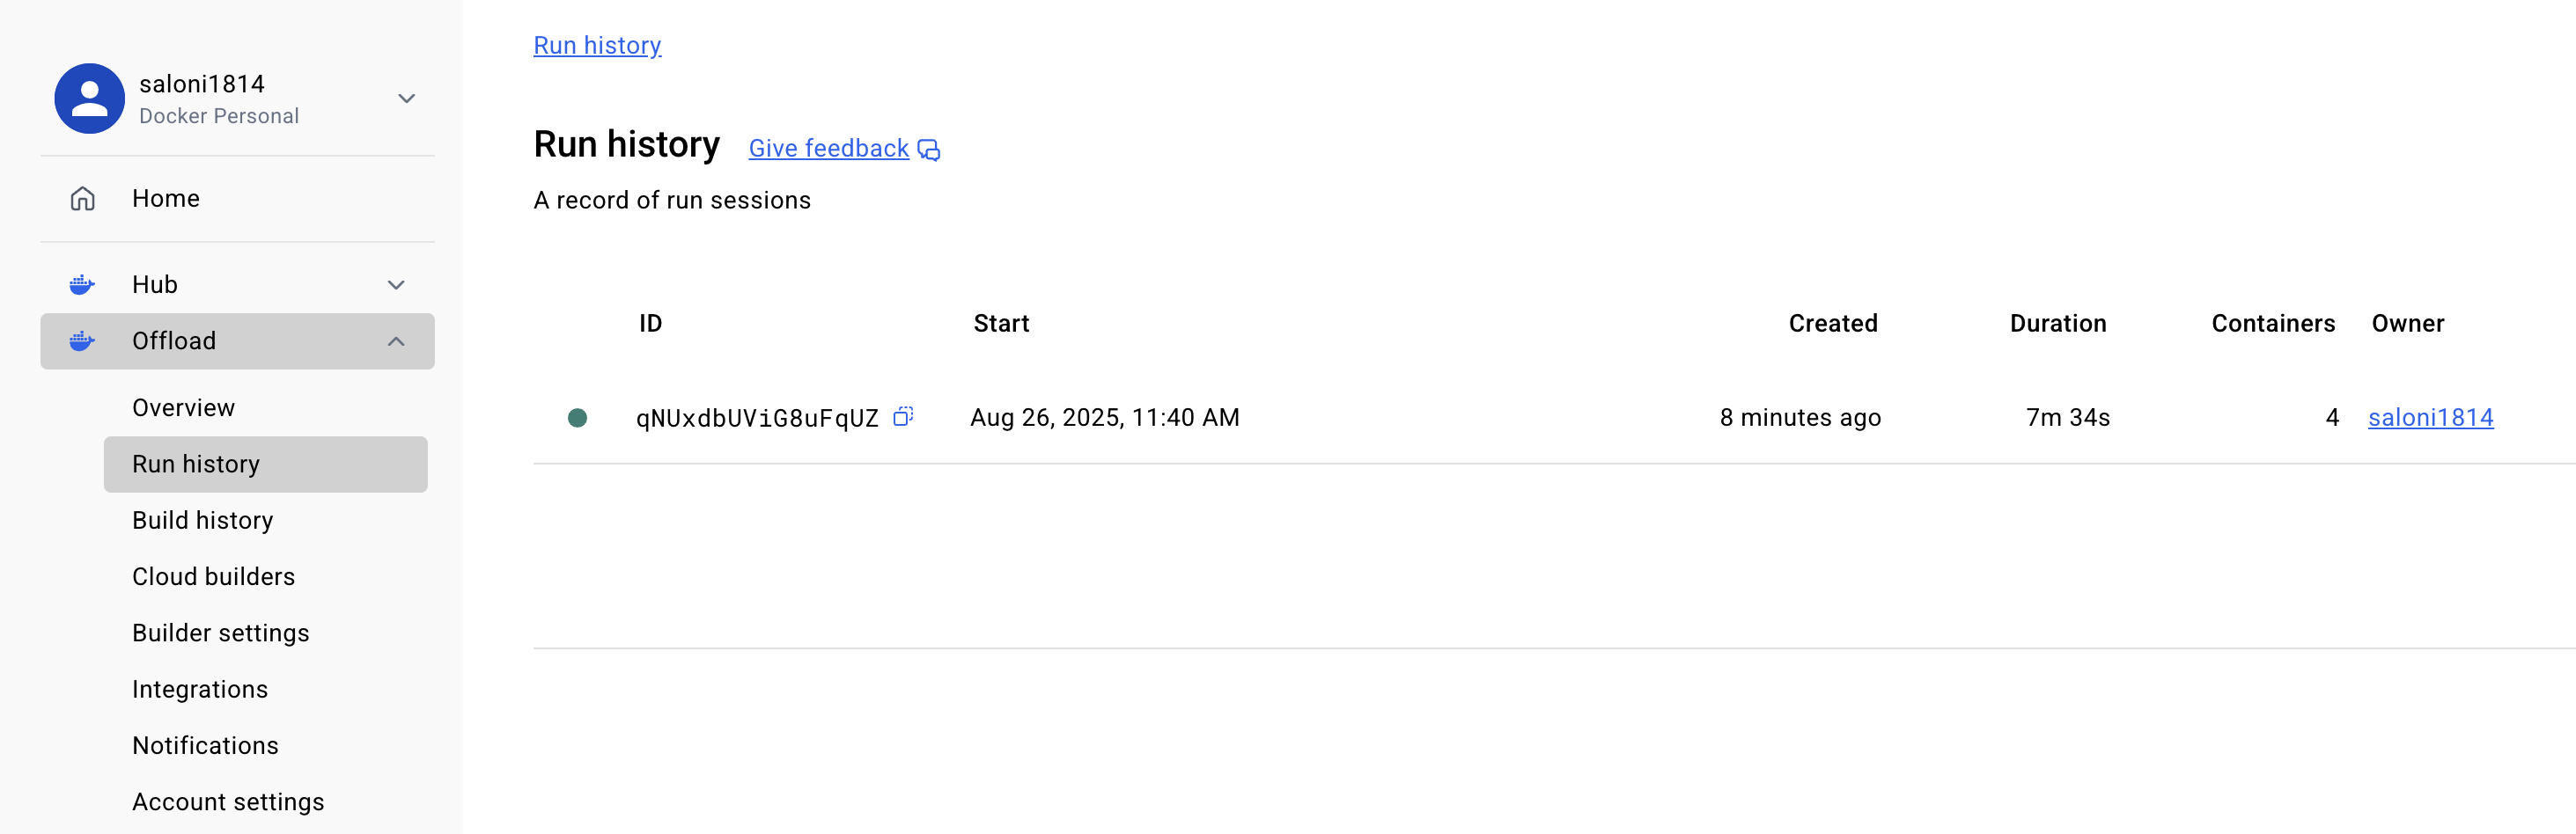Click the Home house icon
Viewport: 2576px width, 834px height.
pyautogui.click(x=83, y=199)
